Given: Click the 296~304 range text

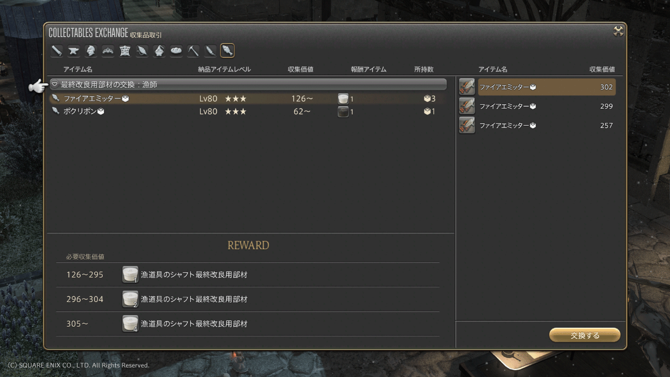Looking at the screenshot, I should click(x=85, y=299).
